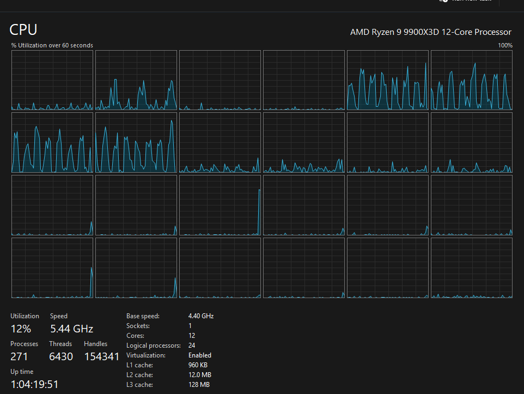Screen dimensions: 524x394
Task: Click the Up time label
Action: [22, 372]
